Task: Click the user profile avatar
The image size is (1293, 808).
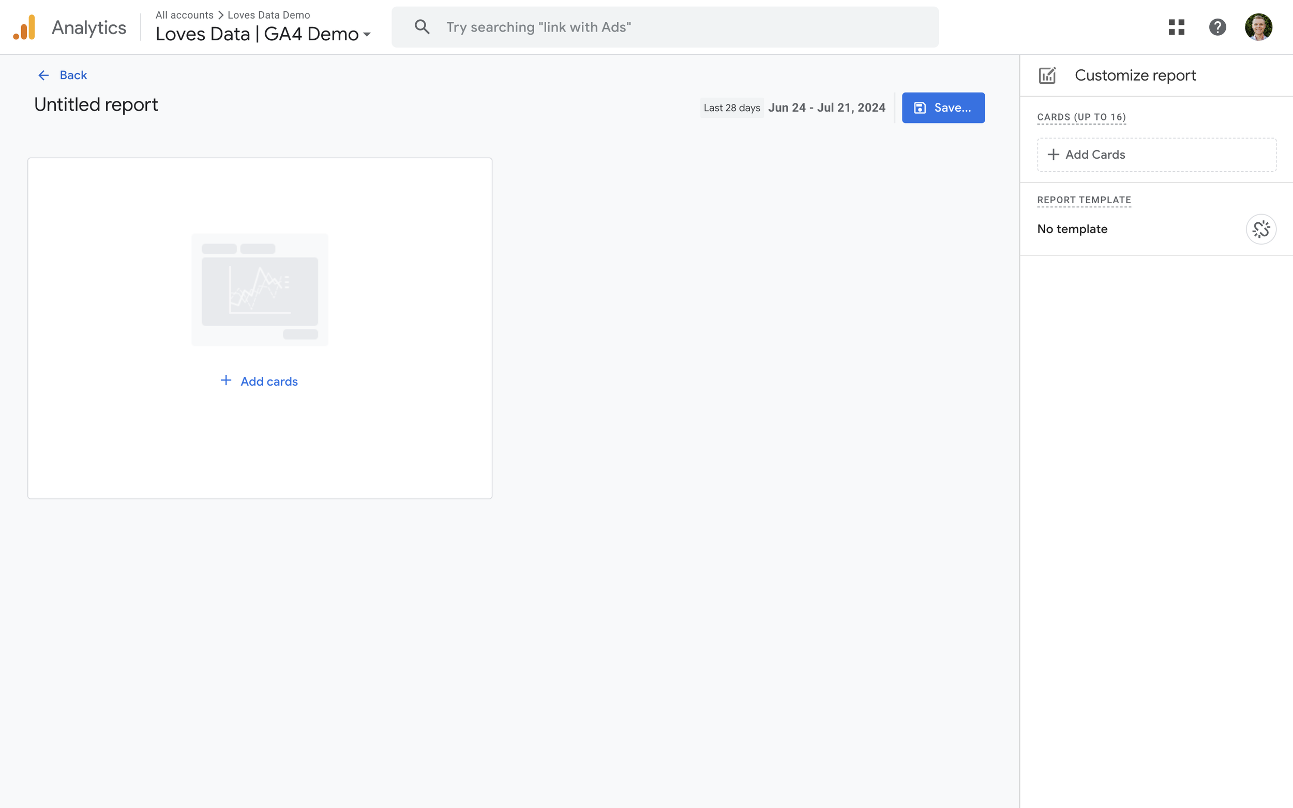Action: (1258, 27)
